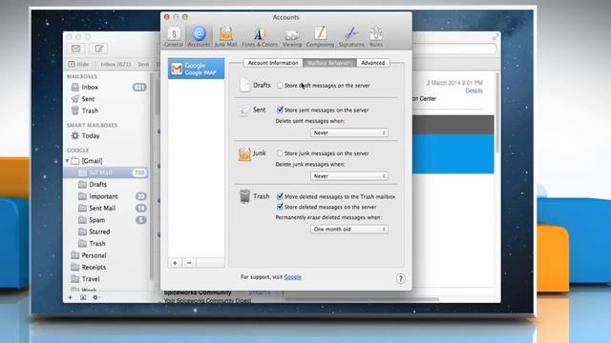Open Signatures preferences pane
The image size is (611, 343).
(x=351, y=37)
